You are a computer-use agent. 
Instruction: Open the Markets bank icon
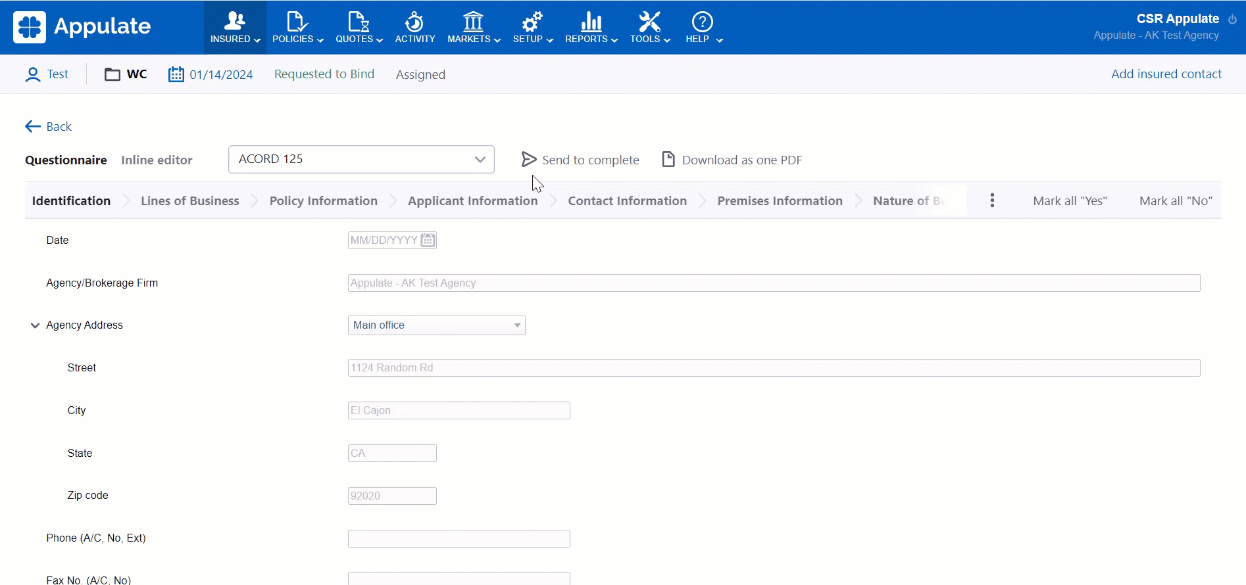point(473,22)
